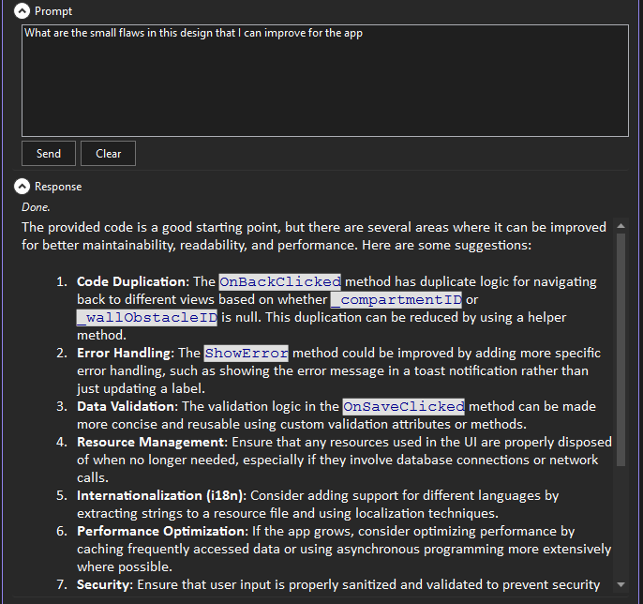Click the Code Duplication heading

(132, 281)
